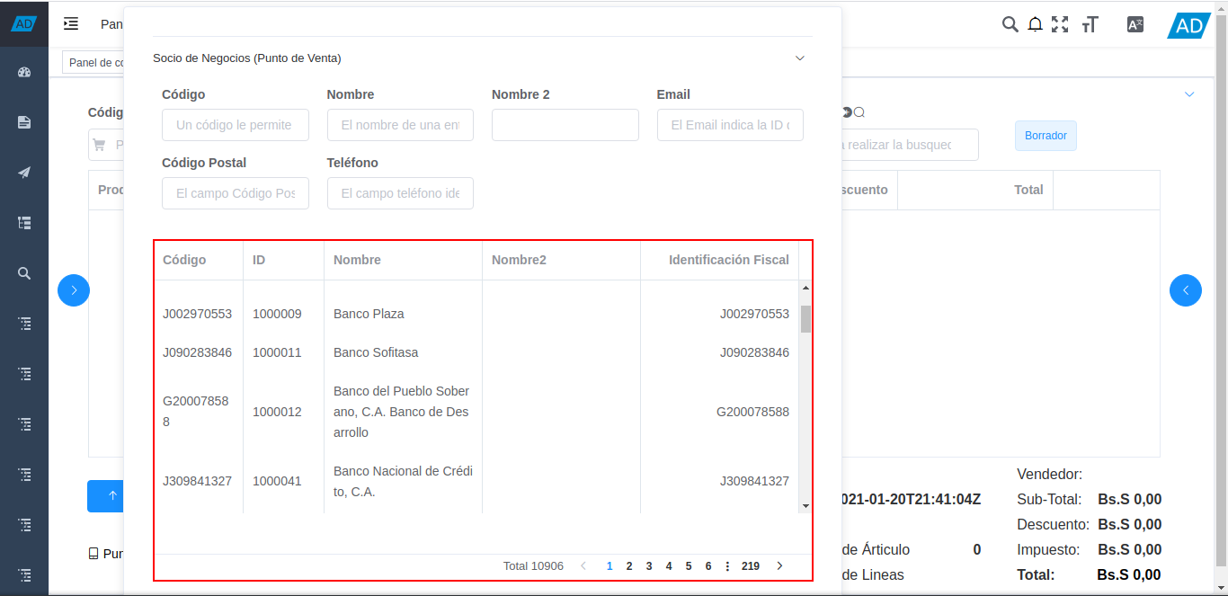Focus the Nombre search input field

[x=400, y=125]
